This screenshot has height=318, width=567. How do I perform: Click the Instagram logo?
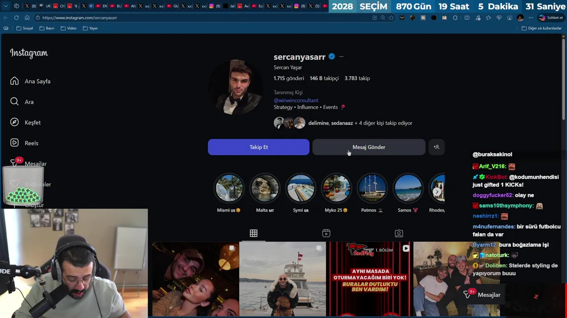pos(29,53)
